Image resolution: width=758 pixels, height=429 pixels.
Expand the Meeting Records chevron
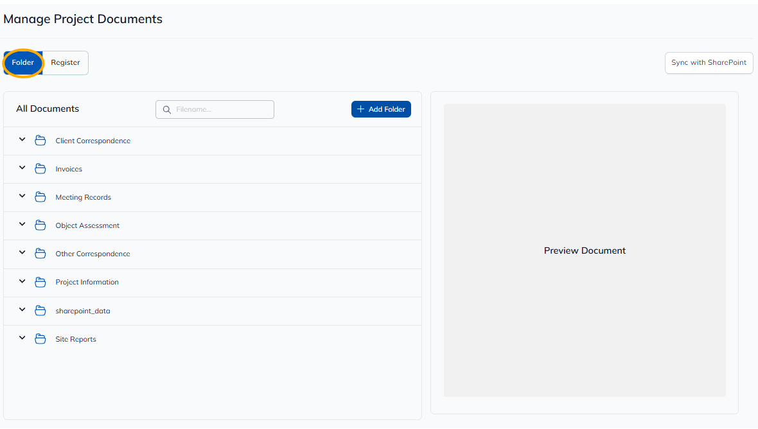pyautogui.click(x=22, y=196)
